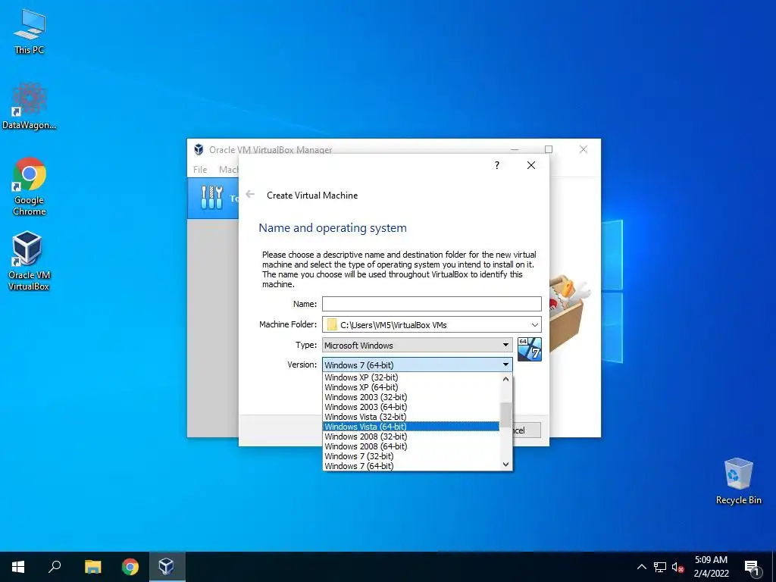Close the VirtualBox Manager window
The height and width of the screenshot is (582, 776).
click(584, 149)
